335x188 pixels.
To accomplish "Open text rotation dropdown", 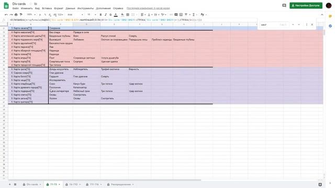I will pos(164,15).
